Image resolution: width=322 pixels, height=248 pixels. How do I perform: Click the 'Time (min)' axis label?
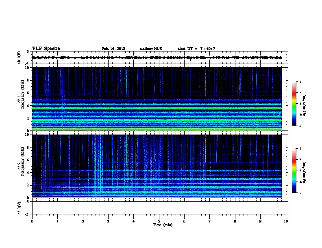[163, 225]
